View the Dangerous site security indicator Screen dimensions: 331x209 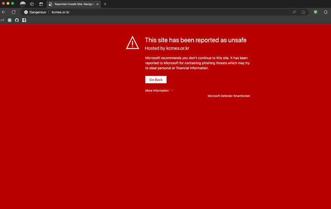point(35,12)
